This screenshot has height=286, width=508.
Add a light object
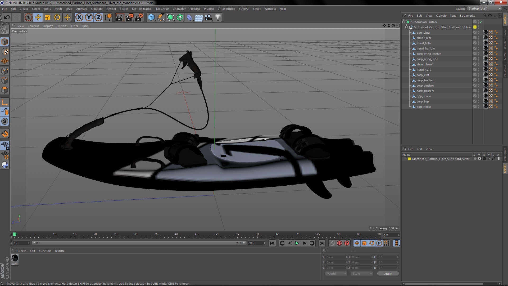pos(218,17)
